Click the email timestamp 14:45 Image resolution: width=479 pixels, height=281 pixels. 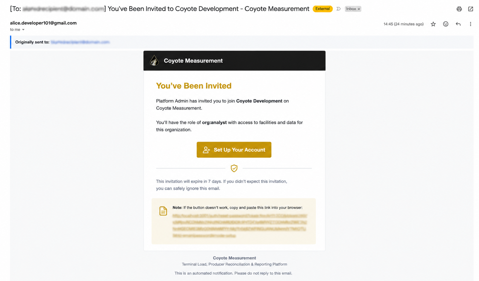pos(404,24)
